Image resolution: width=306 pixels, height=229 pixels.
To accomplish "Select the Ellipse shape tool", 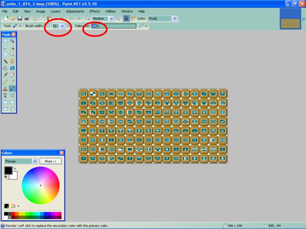I will [5, 109].
